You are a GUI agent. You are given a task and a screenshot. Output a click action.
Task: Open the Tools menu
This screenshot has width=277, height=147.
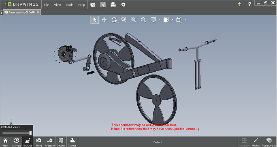click(x=70, y=5)
